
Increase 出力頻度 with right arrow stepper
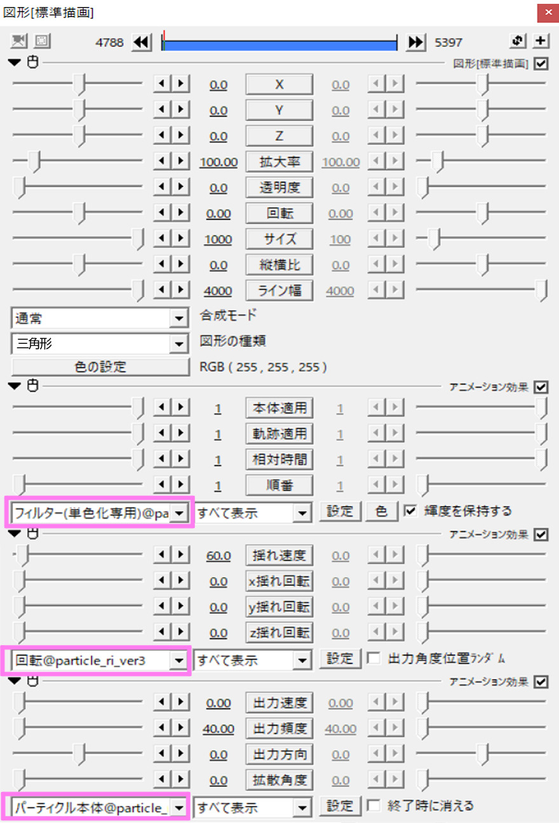click(180, 728)
